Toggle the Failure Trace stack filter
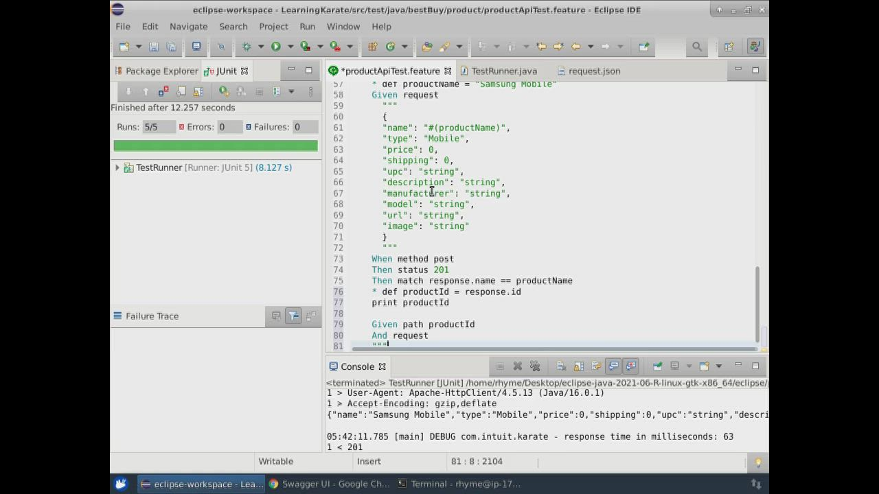 (x=293, y=316)
